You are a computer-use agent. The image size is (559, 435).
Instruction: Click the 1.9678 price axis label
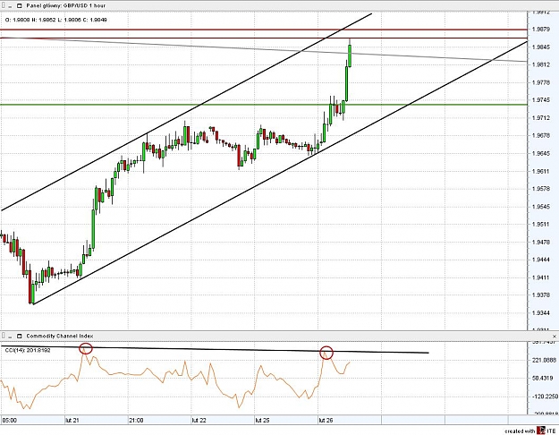[x=540, y=136]
